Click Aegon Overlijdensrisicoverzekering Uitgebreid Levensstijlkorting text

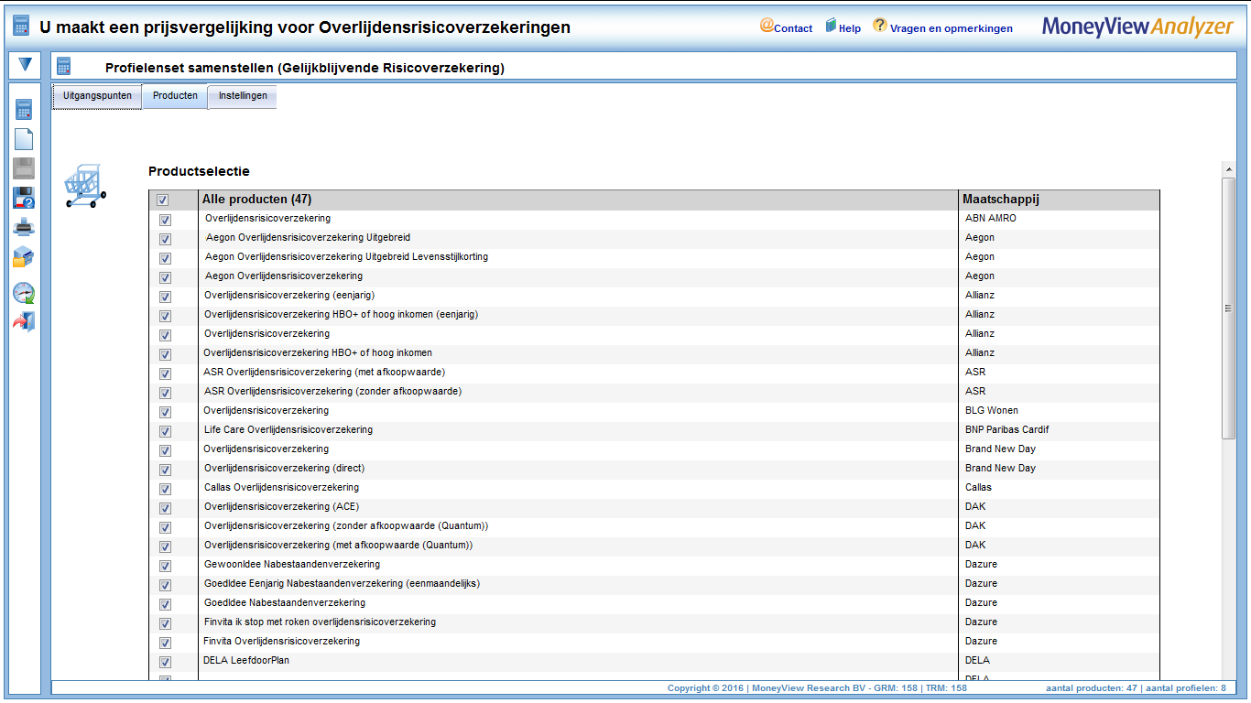[x=346, y=256]
